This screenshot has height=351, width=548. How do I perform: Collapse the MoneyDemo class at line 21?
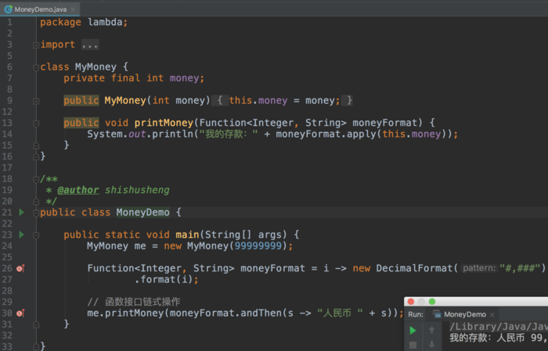[x=36, y=213]
